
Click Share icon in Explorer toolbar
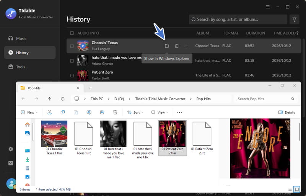pyautogui.click(x=102, y=112)
